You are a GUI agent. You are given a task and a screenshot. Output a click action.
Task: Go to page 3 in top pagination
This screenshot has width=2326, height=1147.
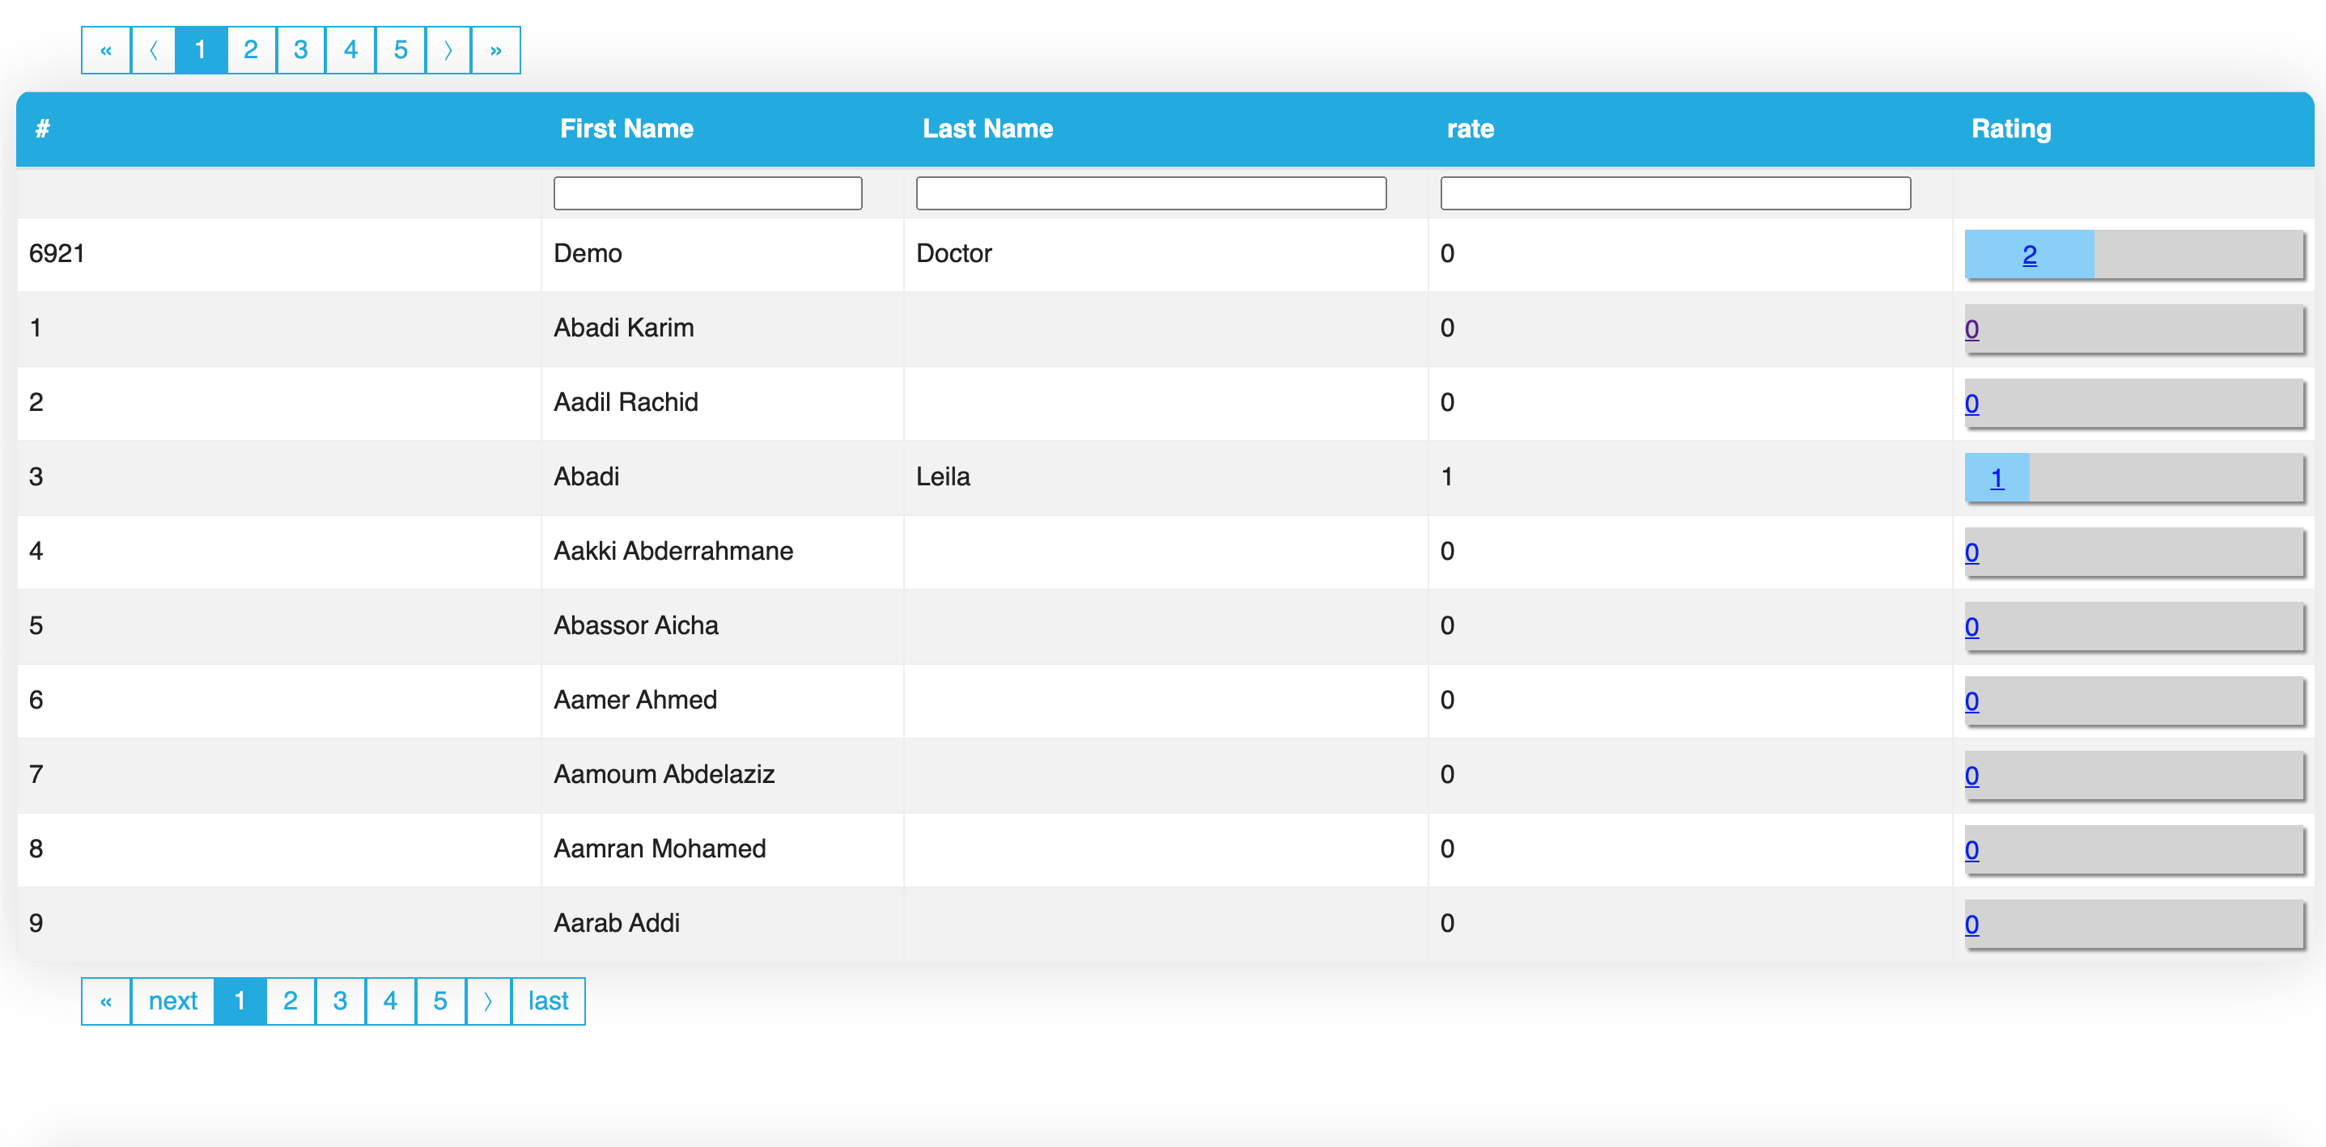pos(301,50)
